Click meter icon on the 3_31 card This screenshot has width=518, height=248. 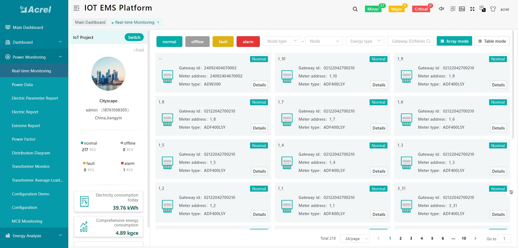406,206
